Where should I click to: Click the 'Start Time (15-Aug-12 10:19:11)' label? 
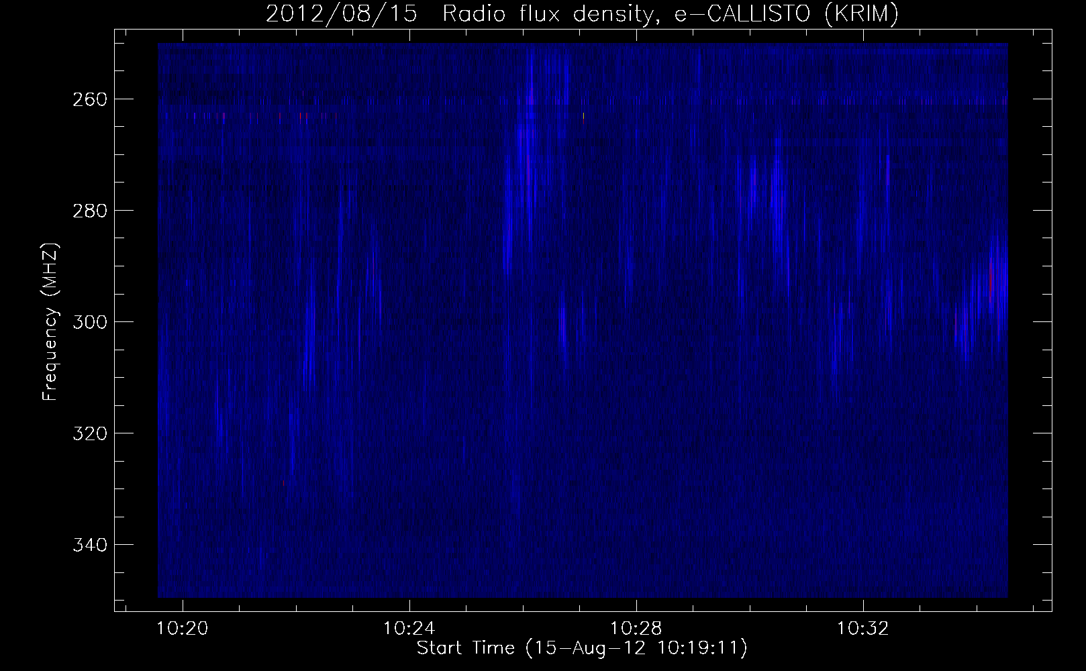[582, 648]
